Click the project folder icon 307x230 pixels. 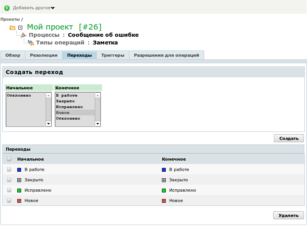pos(12,28)
